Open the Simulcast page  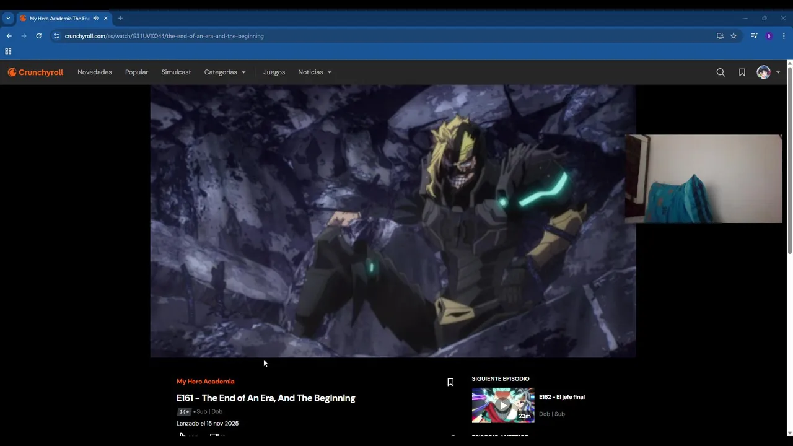point(176,72)
